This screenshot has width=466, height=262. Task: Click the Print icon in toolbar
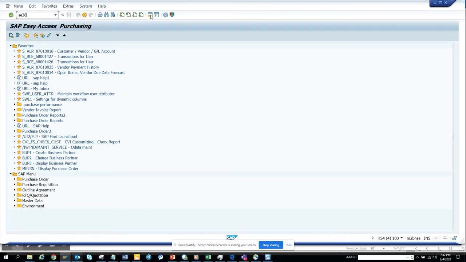[x=100, y=15]
